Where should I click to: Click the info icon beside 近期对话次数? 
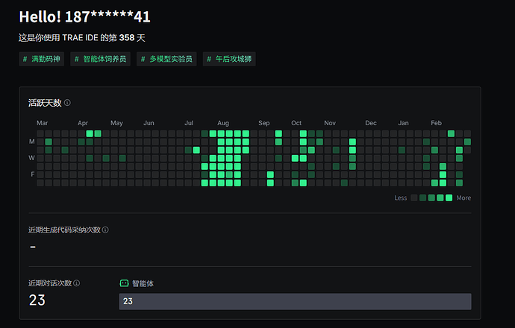click(x=77, y=283)
